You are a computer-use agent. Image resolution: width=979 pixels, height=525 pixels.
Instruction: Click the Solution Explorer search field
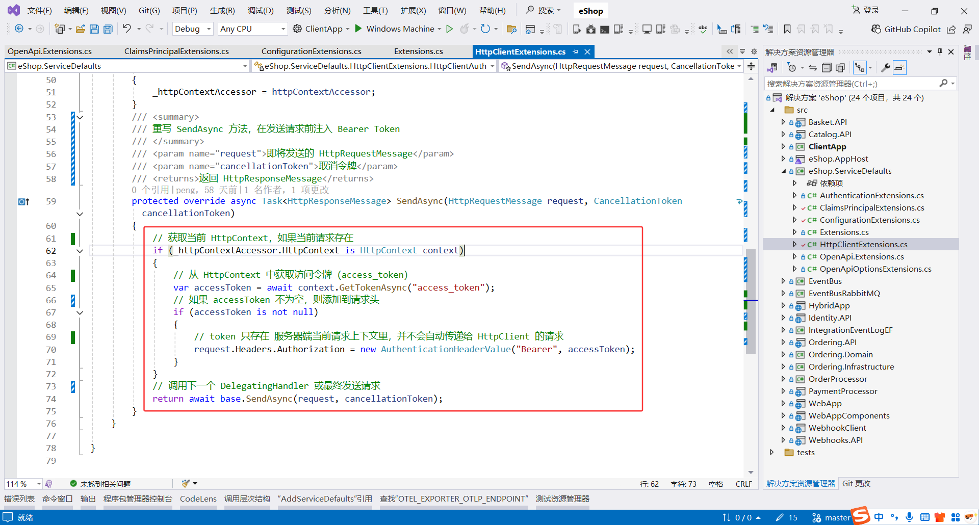pos(860,84)
